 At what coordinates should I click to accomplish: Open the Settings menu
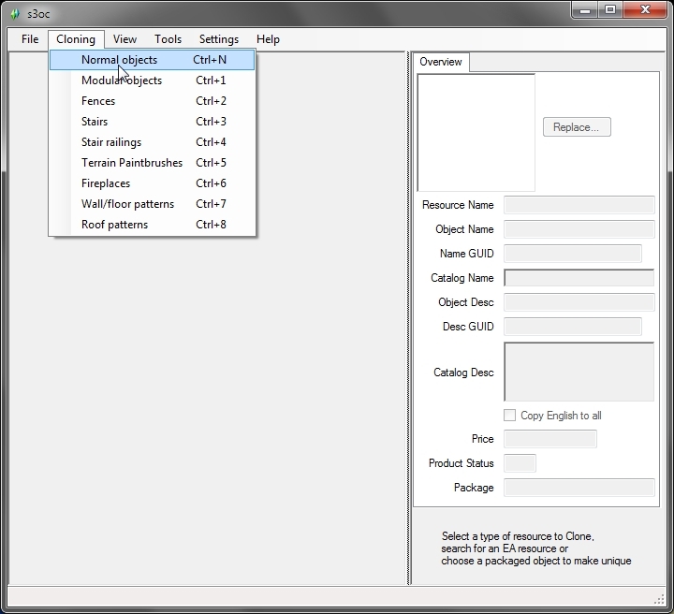coord(218,39)
